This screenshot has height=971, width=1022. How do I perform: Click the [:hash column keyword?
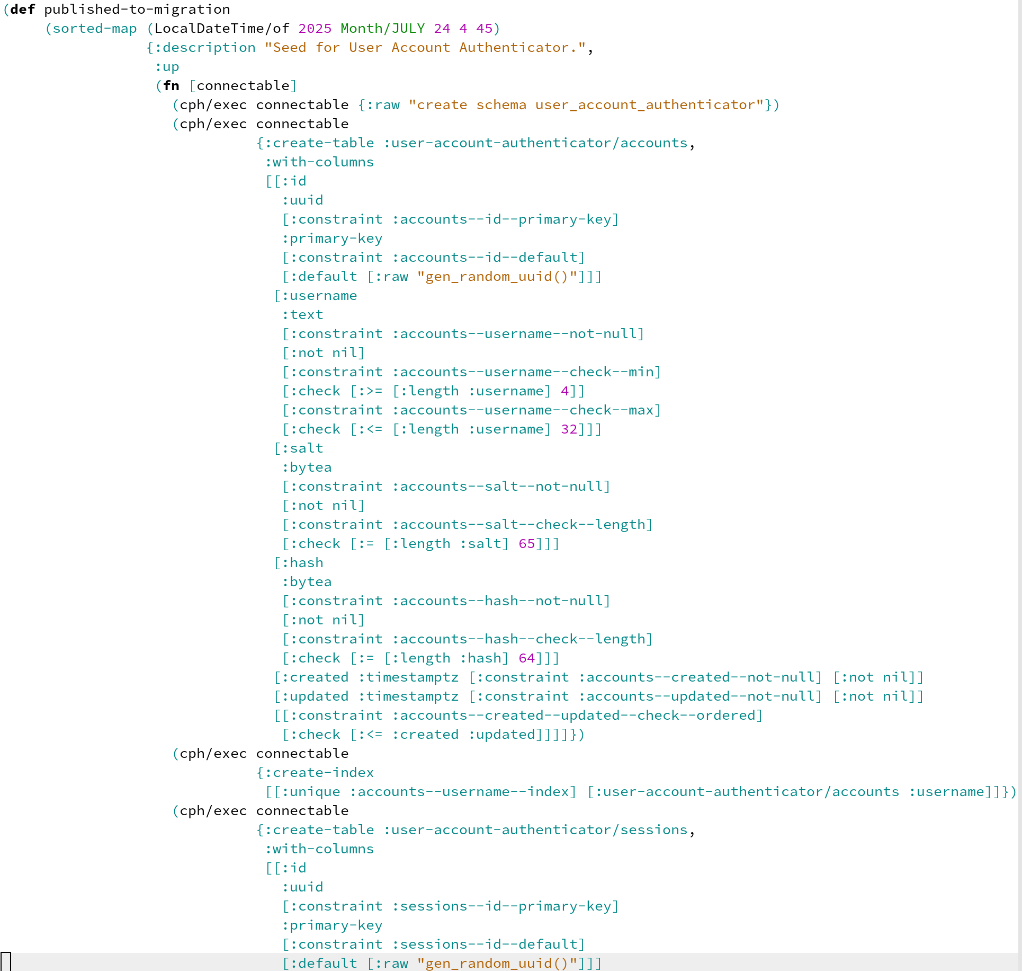click(298, 563)
